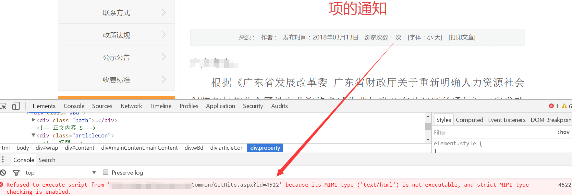Screen dimensions: 572x195
Task: Click the red error count icon
Action: tap(551, 106)
